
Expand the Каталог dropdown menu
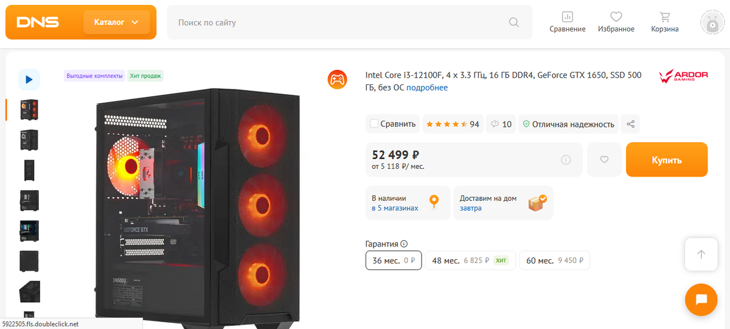coord(116,22)
